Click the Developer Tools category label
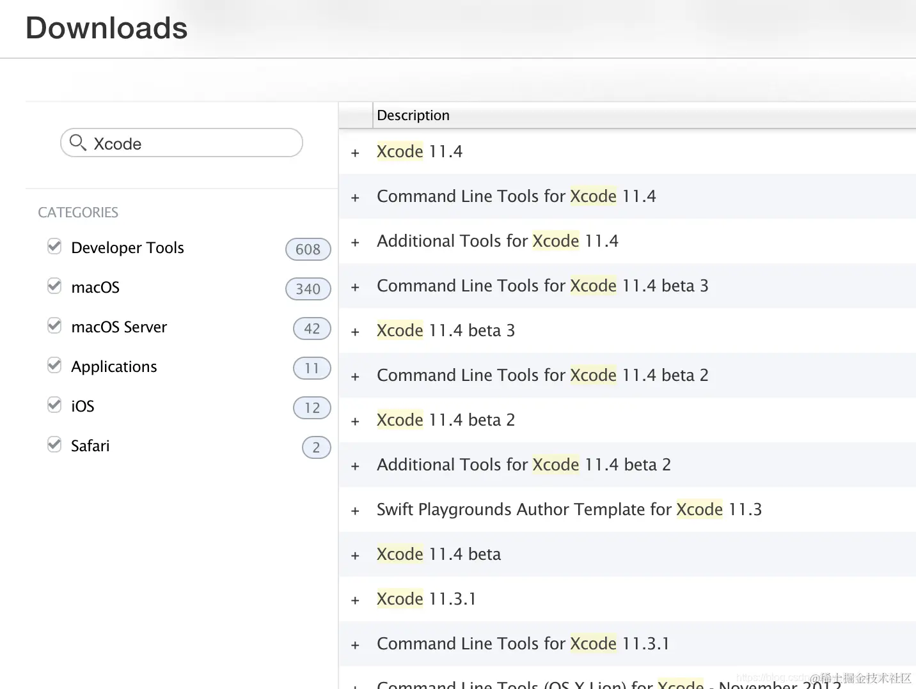The height and width of the screenshot is (689, 916). pyautogui.click(x=127, y=248)
